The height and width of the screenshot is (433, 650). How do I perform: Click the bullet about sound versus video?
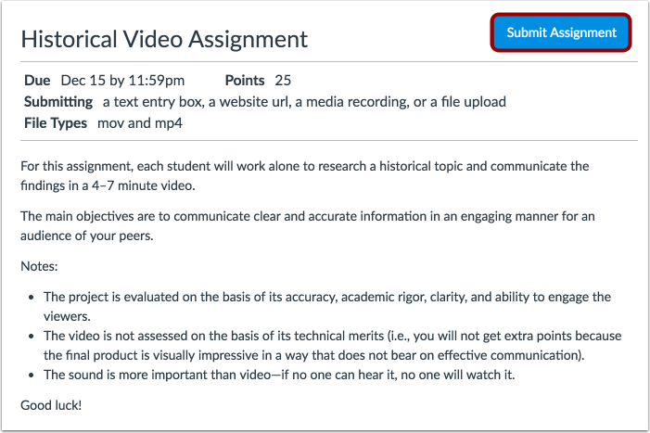tap(293, 375)
